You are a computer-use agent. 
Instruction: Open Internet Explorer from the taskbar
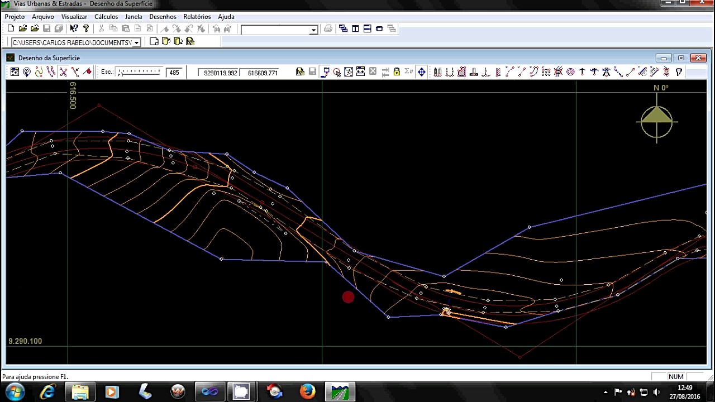[x=47, y=392]
